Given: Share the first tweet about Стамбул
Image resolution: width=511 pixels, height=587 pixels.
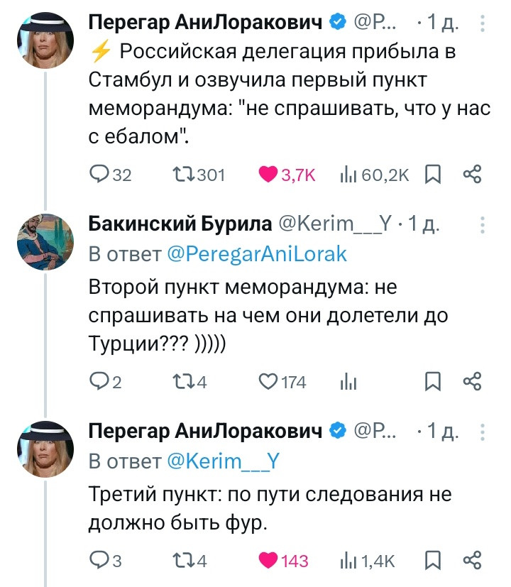Looking at the screenshot, I should [x=472, y=175].
